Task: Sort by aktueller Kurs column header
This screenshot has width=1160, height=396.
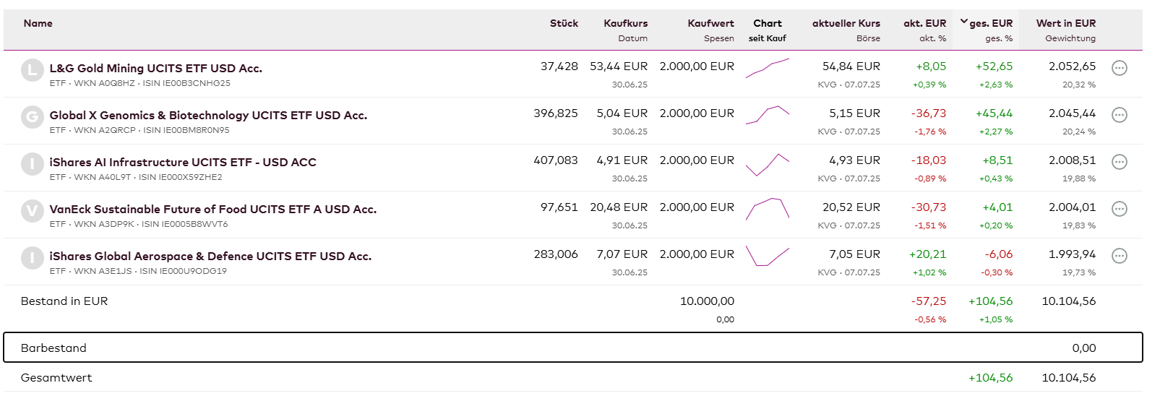Action: (846, 23)
